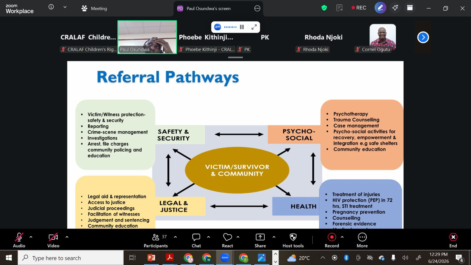Open the annotate pencil tool
The width and height of the screenshot is (471, 265).
pyautogui.click(x=380, y=8)
